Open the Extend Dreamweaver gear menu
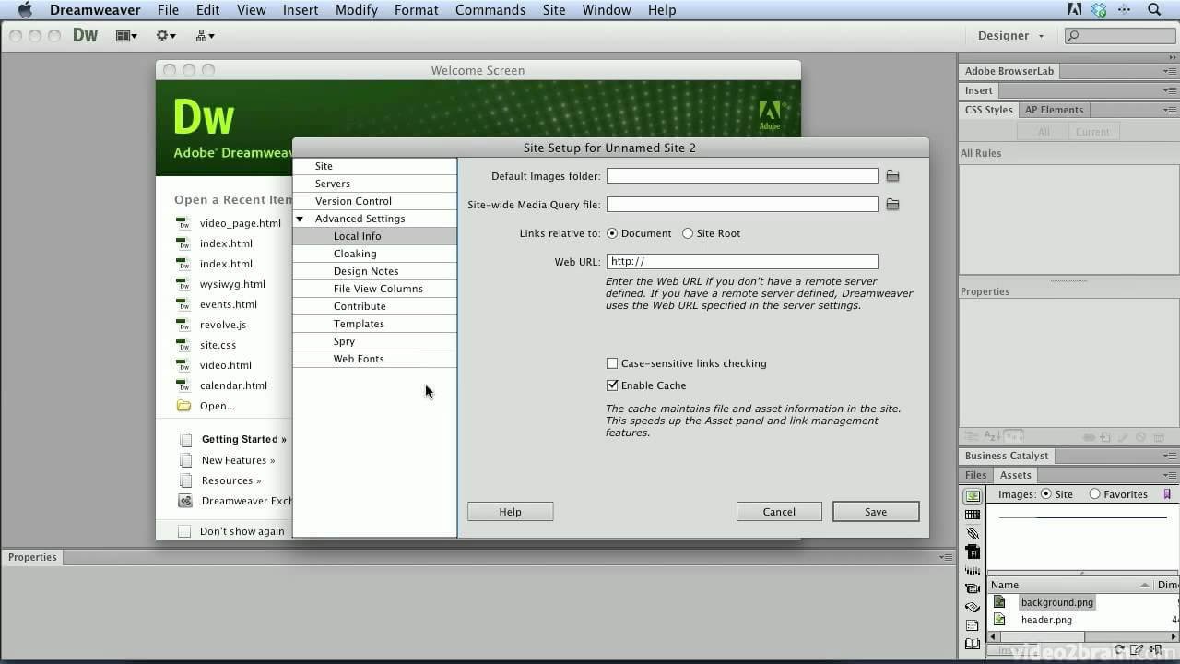This screenshot has width=1180, height=664. [x=166, y=36]
